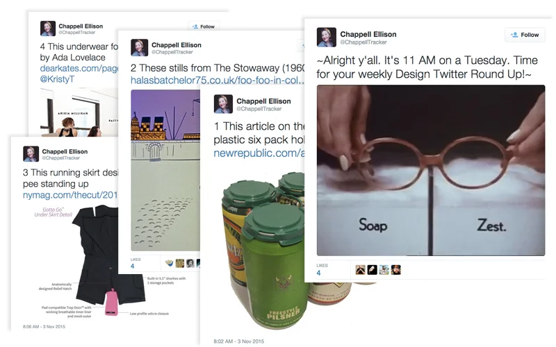556x347 pixels.
Task: Open the nymag.com/thecut link
Action: click(x=70, y=195)
